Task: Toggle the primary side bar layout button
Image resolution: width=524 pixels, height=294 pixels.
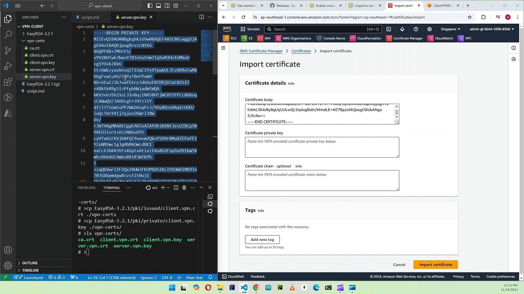Action: [150, 6]
